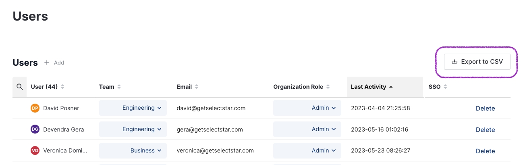Viewport: 521px width, 165px height.
Task: Sort by the Team column sort arrows
Action: [x=119, y=87]
